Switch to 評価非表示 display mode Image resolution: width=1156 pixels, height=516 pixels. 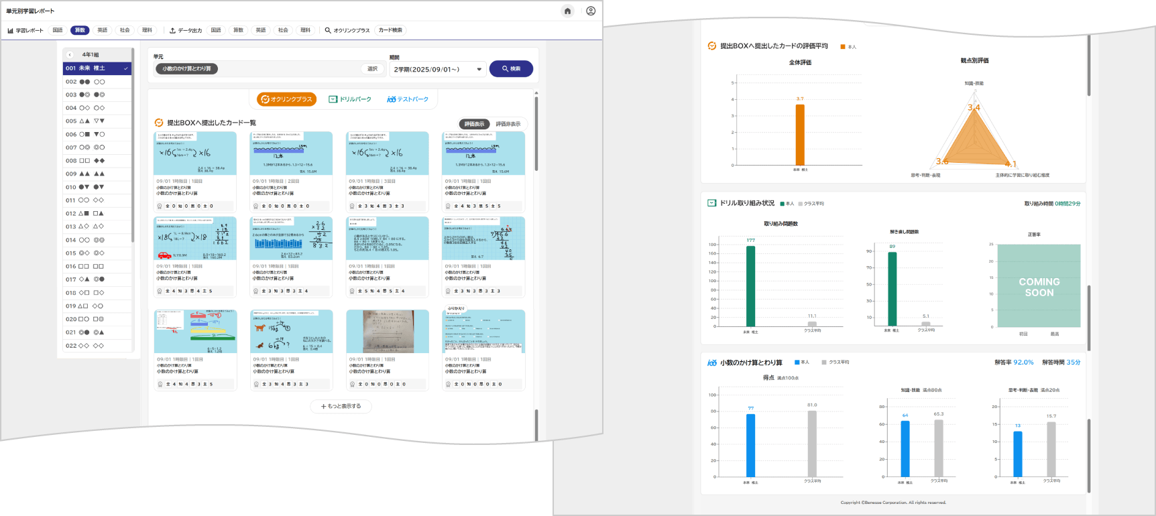508,124
